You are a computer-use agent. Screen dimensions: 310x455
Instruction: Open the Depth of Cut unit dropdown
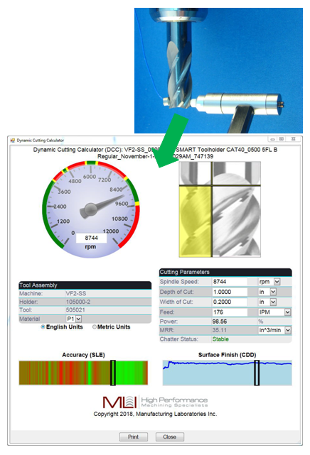coord(273,292)
